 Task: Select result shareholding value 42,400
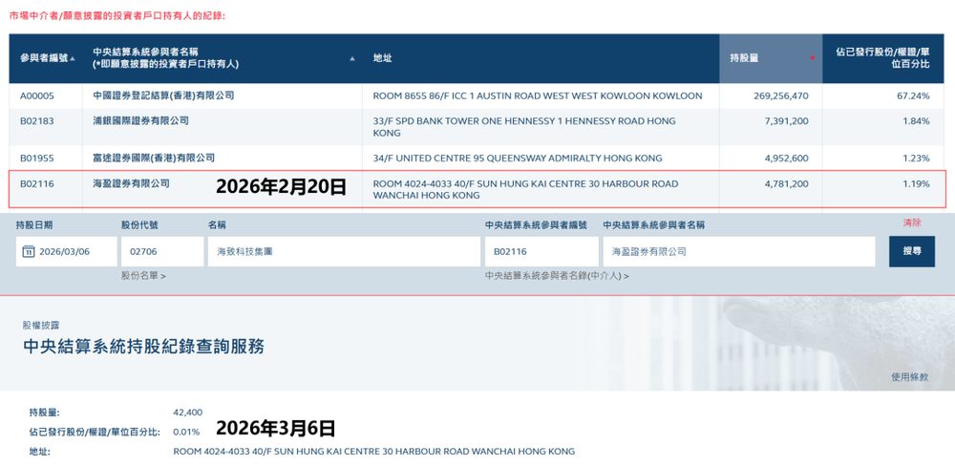point(187,413)
